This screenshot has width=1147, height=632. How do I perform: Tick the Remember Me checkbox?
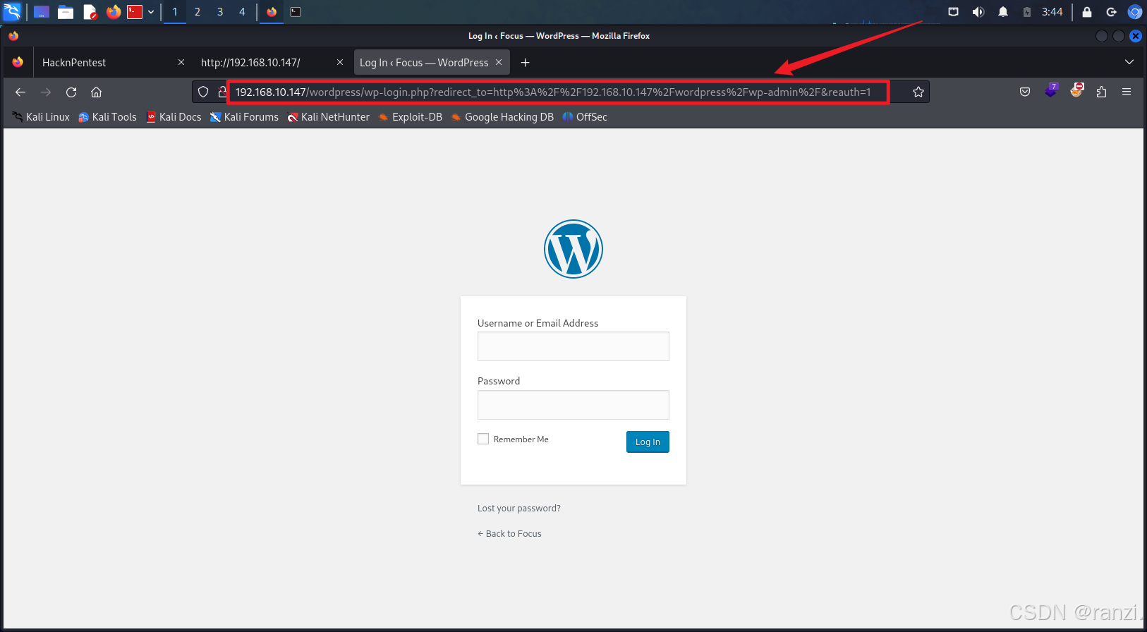(483, 439)
